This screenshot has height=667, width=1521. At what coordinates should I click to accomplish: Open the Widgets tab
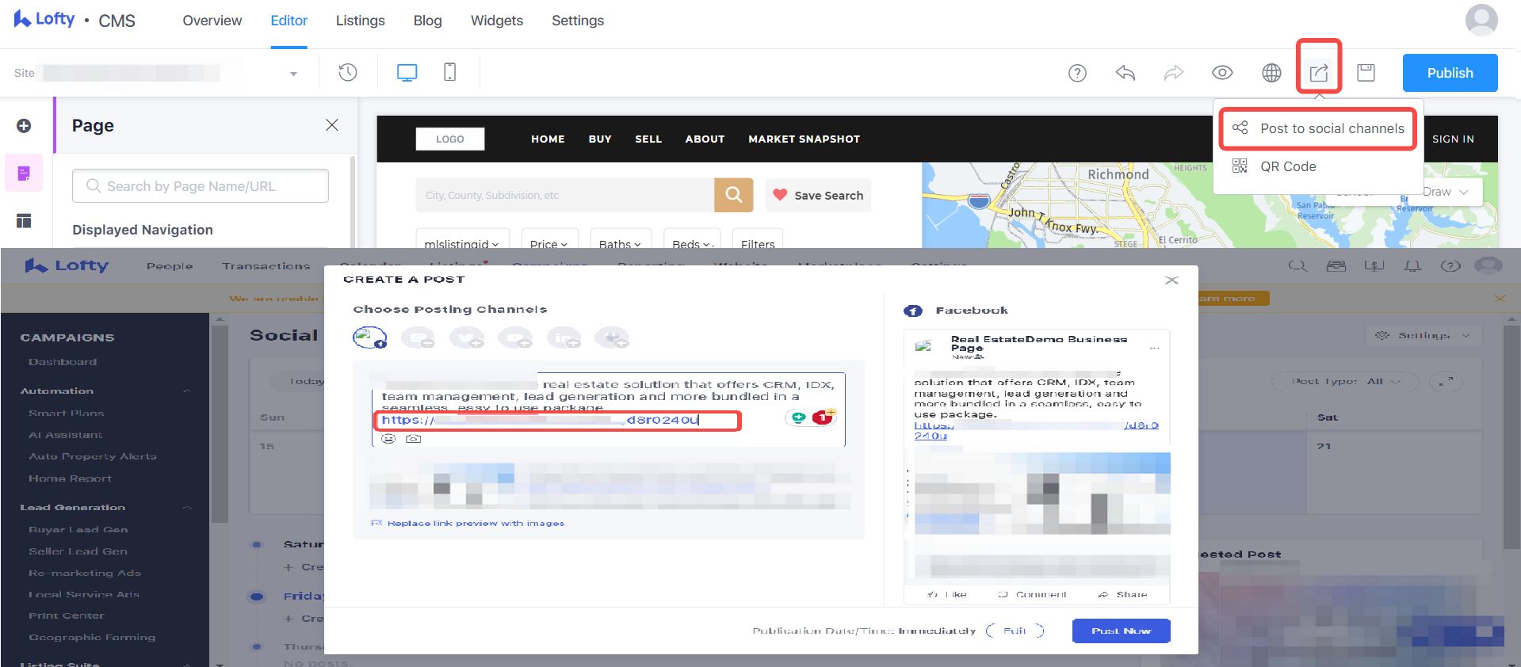(x=496, y=21)
